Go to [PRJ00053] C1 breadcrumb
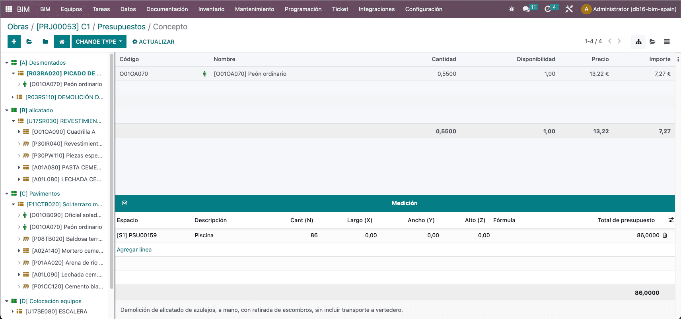The width and height of the screenshot is (681, 319). (x=63, y=27)
